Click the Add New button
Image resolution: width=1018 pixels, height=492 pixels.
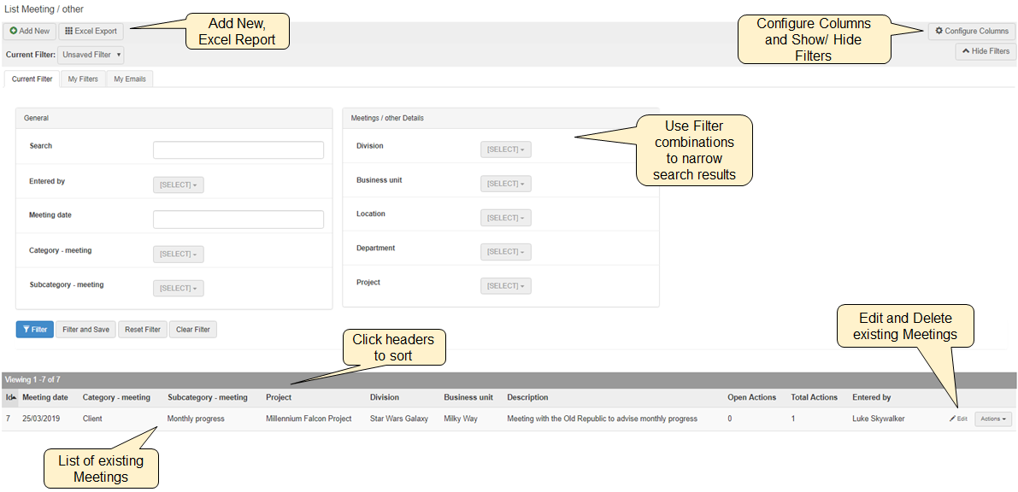pos(30,31)
